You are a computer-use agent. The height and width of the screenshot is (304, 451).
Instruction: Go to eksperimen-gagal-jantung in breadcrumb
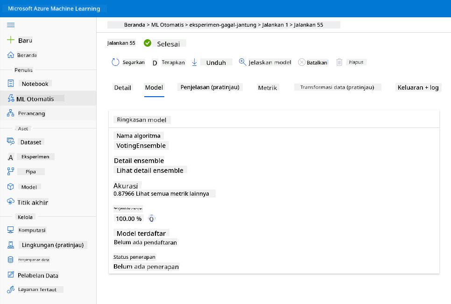tap(223, 25)
